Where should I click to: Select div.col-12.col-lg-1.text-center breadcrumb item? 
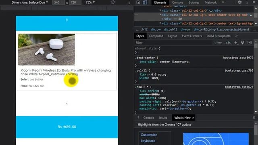(221, 29)
